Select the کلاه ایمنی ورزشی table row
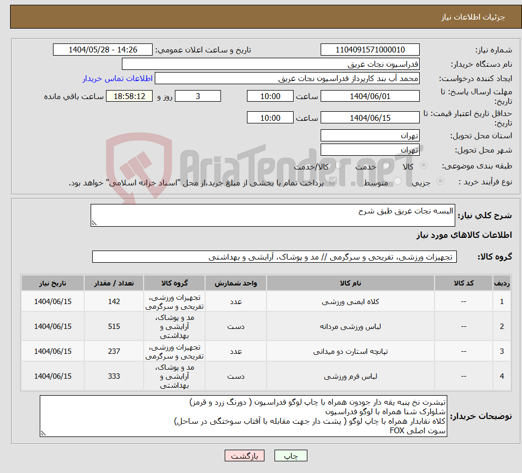522x473 pixels. 265,301
